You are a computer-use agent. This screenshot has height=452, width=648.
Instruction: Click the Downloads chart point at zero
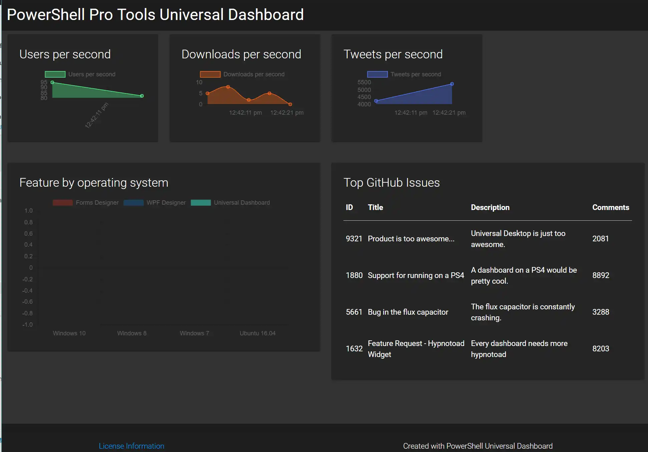pos(290,104)
